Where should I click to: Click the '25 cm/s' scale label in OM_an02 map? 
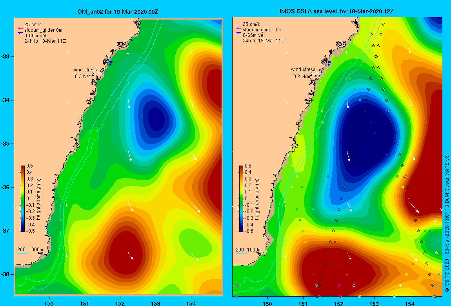(x=33, y=24)
